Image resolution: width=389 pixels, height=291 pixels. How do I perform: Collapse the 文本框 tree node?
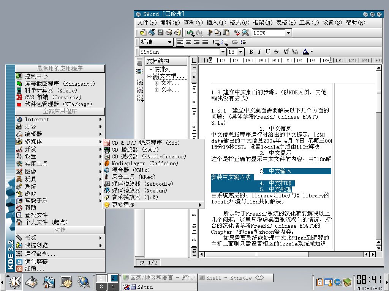[x=149, y=76]
